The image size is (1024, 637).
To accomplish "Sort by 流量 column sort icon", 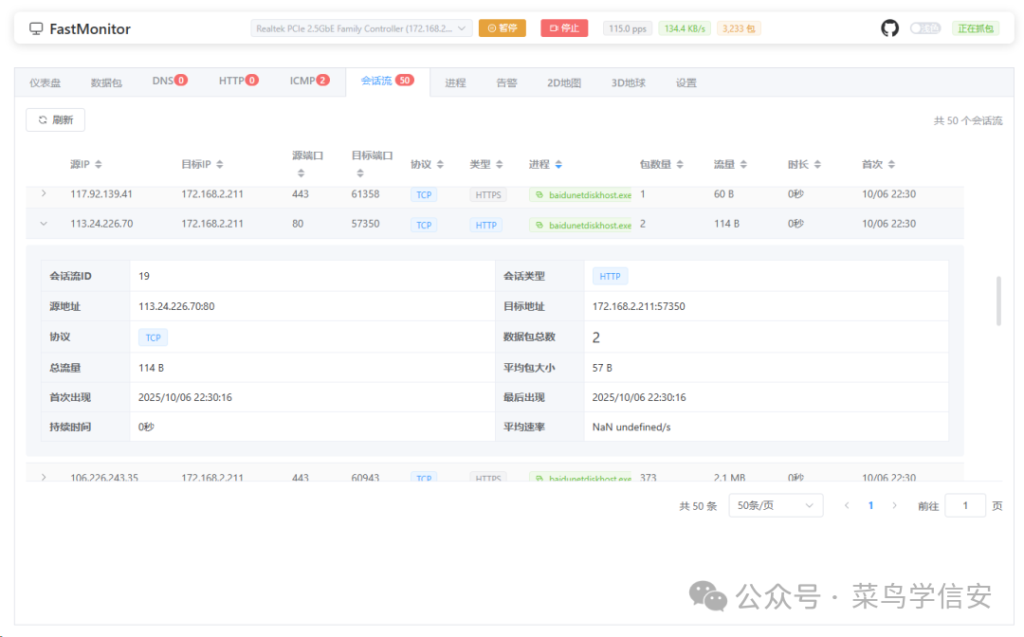I will 743,165.
